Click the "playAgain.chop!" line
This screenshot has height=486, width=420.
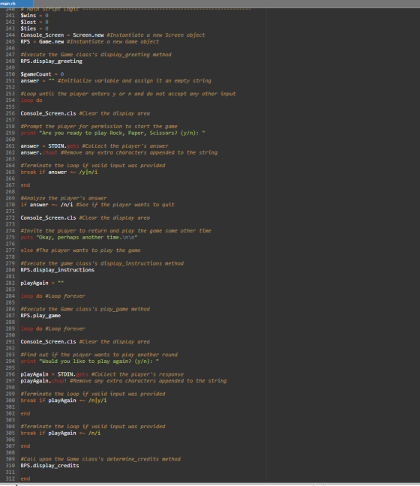point(123,381)
